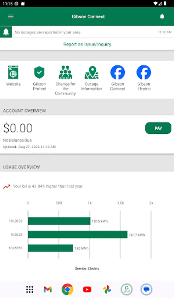
Task: Tap the 1617 kWh value label
Action: tap(137, 235)
